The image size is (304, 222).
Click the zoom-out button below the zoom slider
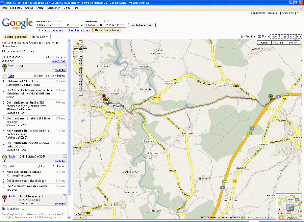81,94
